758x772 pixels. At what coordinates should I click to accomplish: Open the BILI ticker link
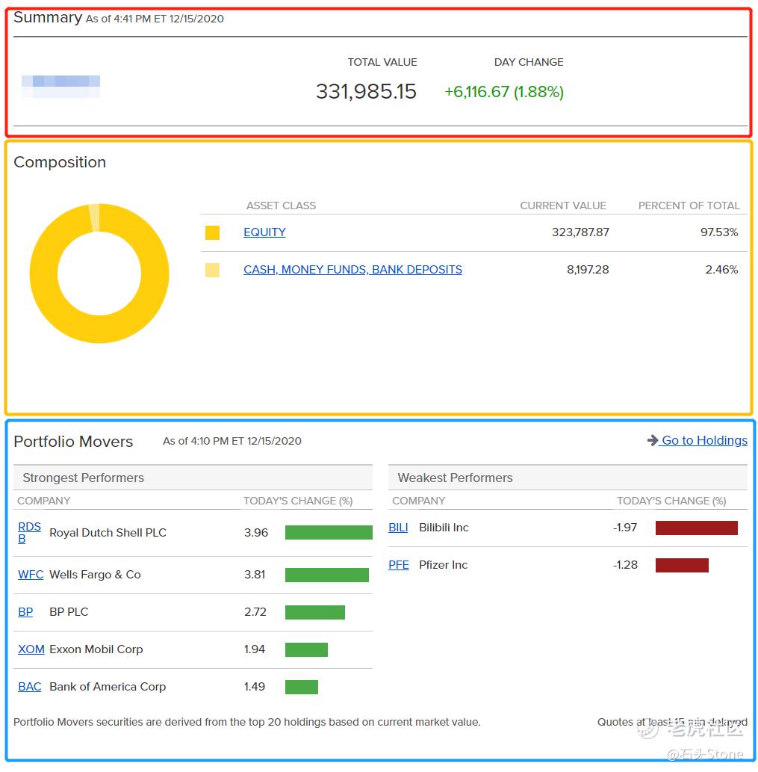pyautogui.click(x=398, y=528)
